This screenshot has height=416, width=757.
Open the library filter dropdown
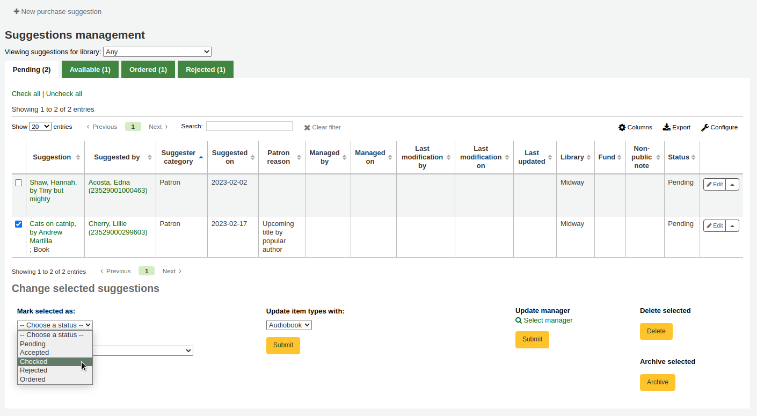tap(157, 52)
